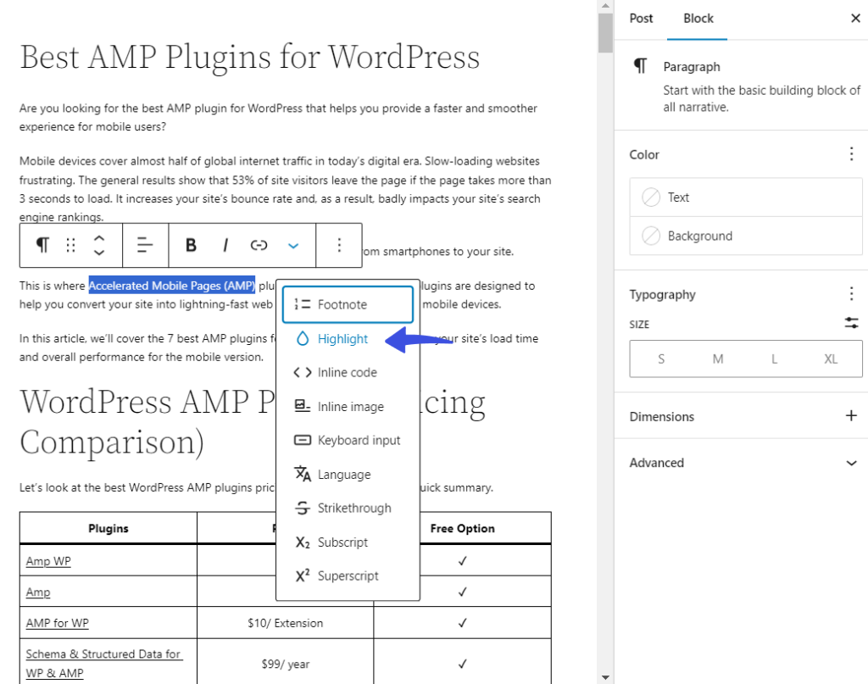Click the paragraph block type icon in toolbar
The height and width of the screenshot is (684, 868).
pyautogui.click(x=42, y=245)
